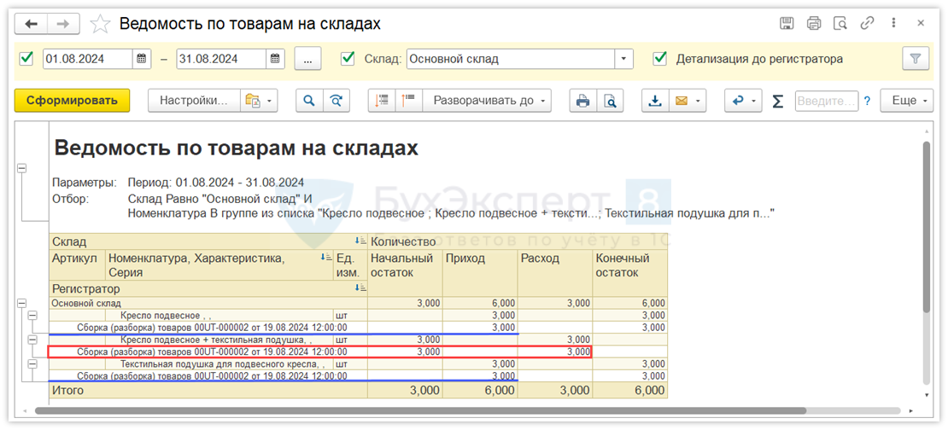Click the find magnifier icon
This screenshot has width=948, height=430.
pyautogui.click(x=309, y=101)
